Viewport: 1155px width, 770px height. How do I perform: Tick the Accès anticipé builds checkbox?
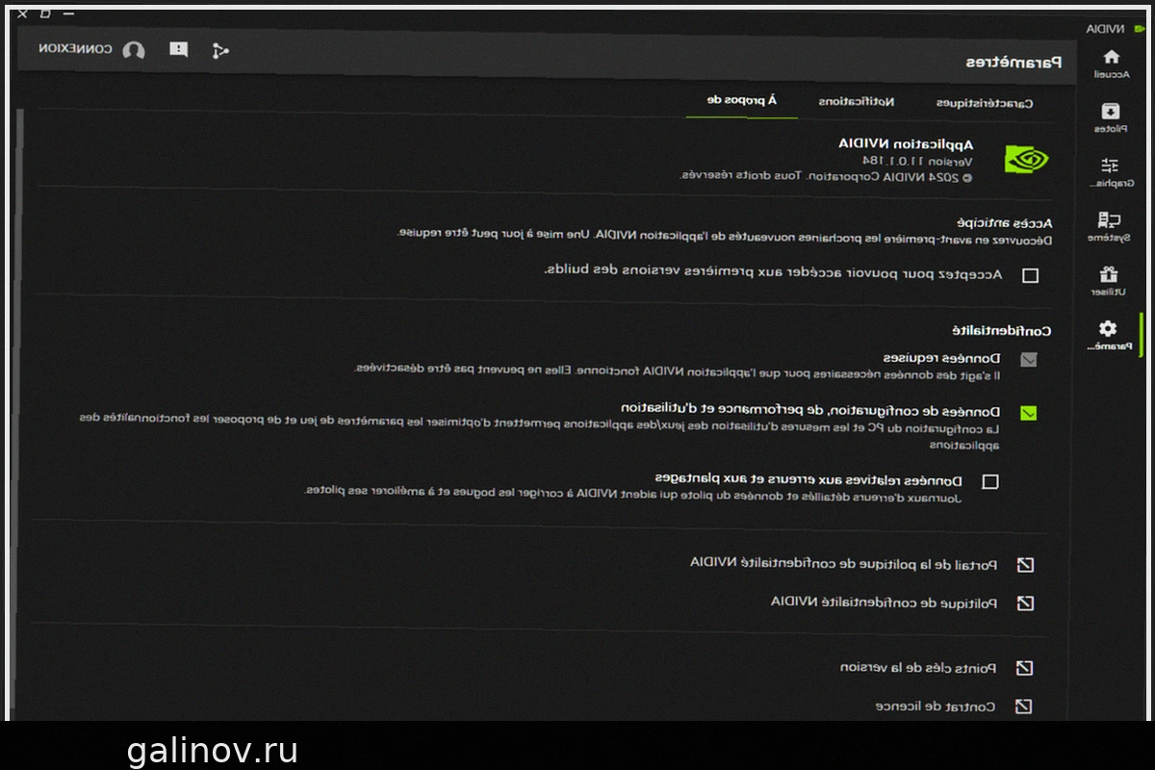(1031, 275)
